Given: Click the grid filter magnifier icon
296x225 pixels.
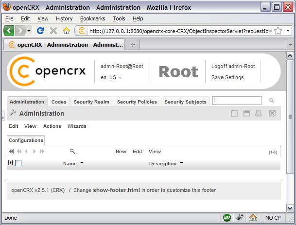Looking at the screenshot, I should pyautogui.click(x=72, y=152).
